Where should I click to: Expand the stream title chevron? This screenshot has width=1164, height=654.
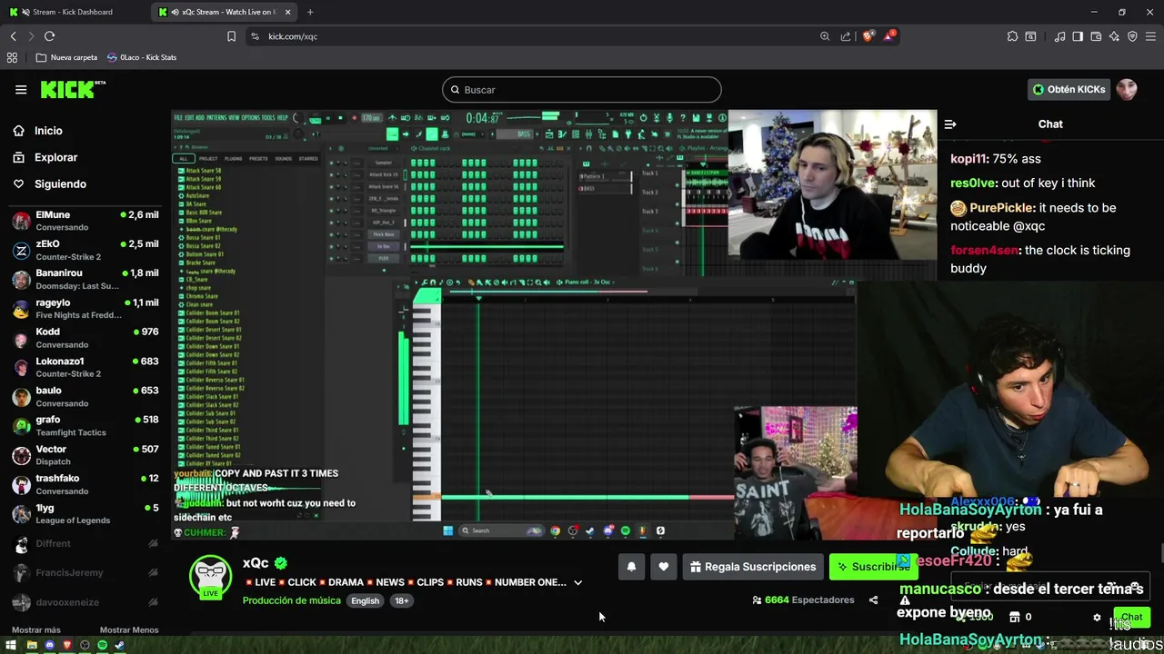coord(577,582)
